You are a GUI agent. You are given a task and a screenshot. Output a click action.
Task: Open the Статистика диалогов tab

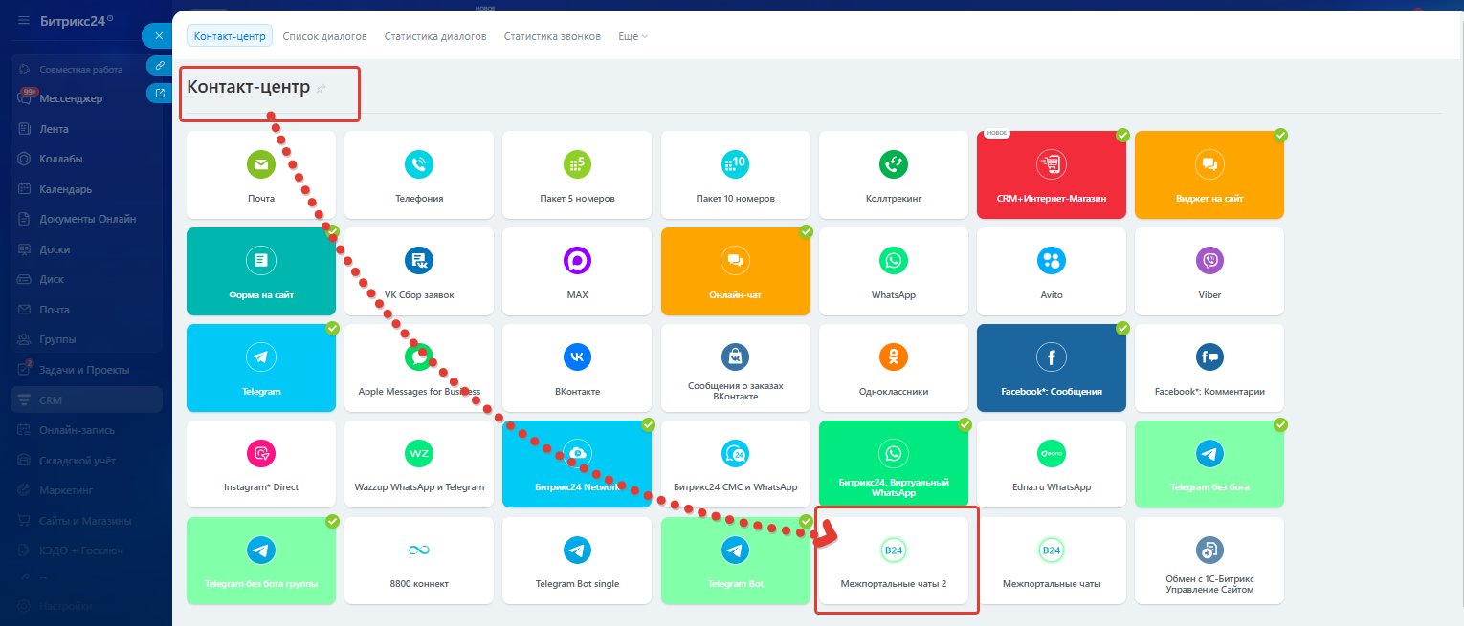[435, 36]
